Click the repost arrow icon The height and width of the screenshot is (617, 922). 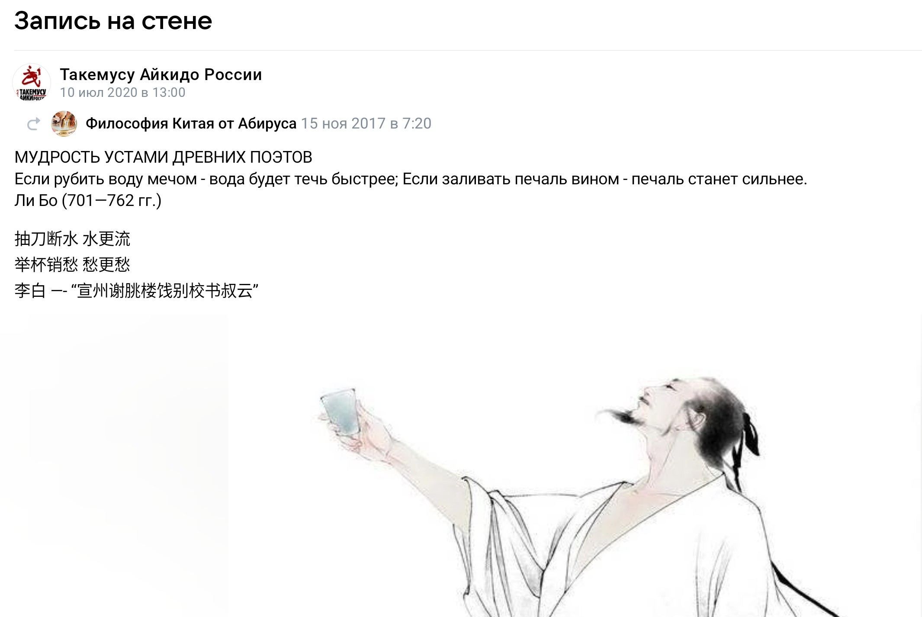tap(33, 124)
